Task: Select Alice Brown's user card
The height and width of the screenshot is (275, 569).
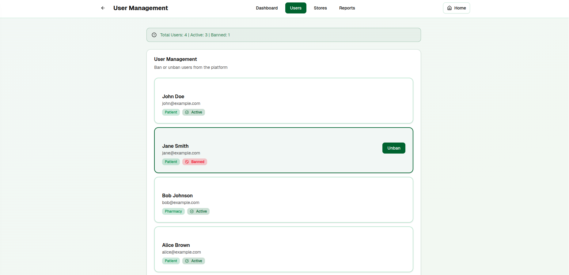Action: pos(283,249)
